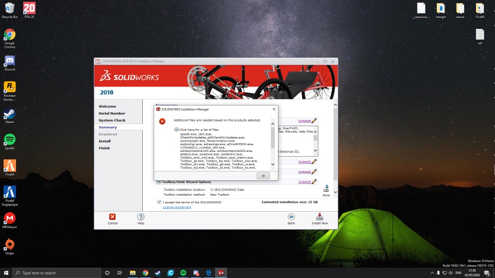Open the notification center icon
The height and width of the screenshot is (278, 495).
[x=487, y=273]
